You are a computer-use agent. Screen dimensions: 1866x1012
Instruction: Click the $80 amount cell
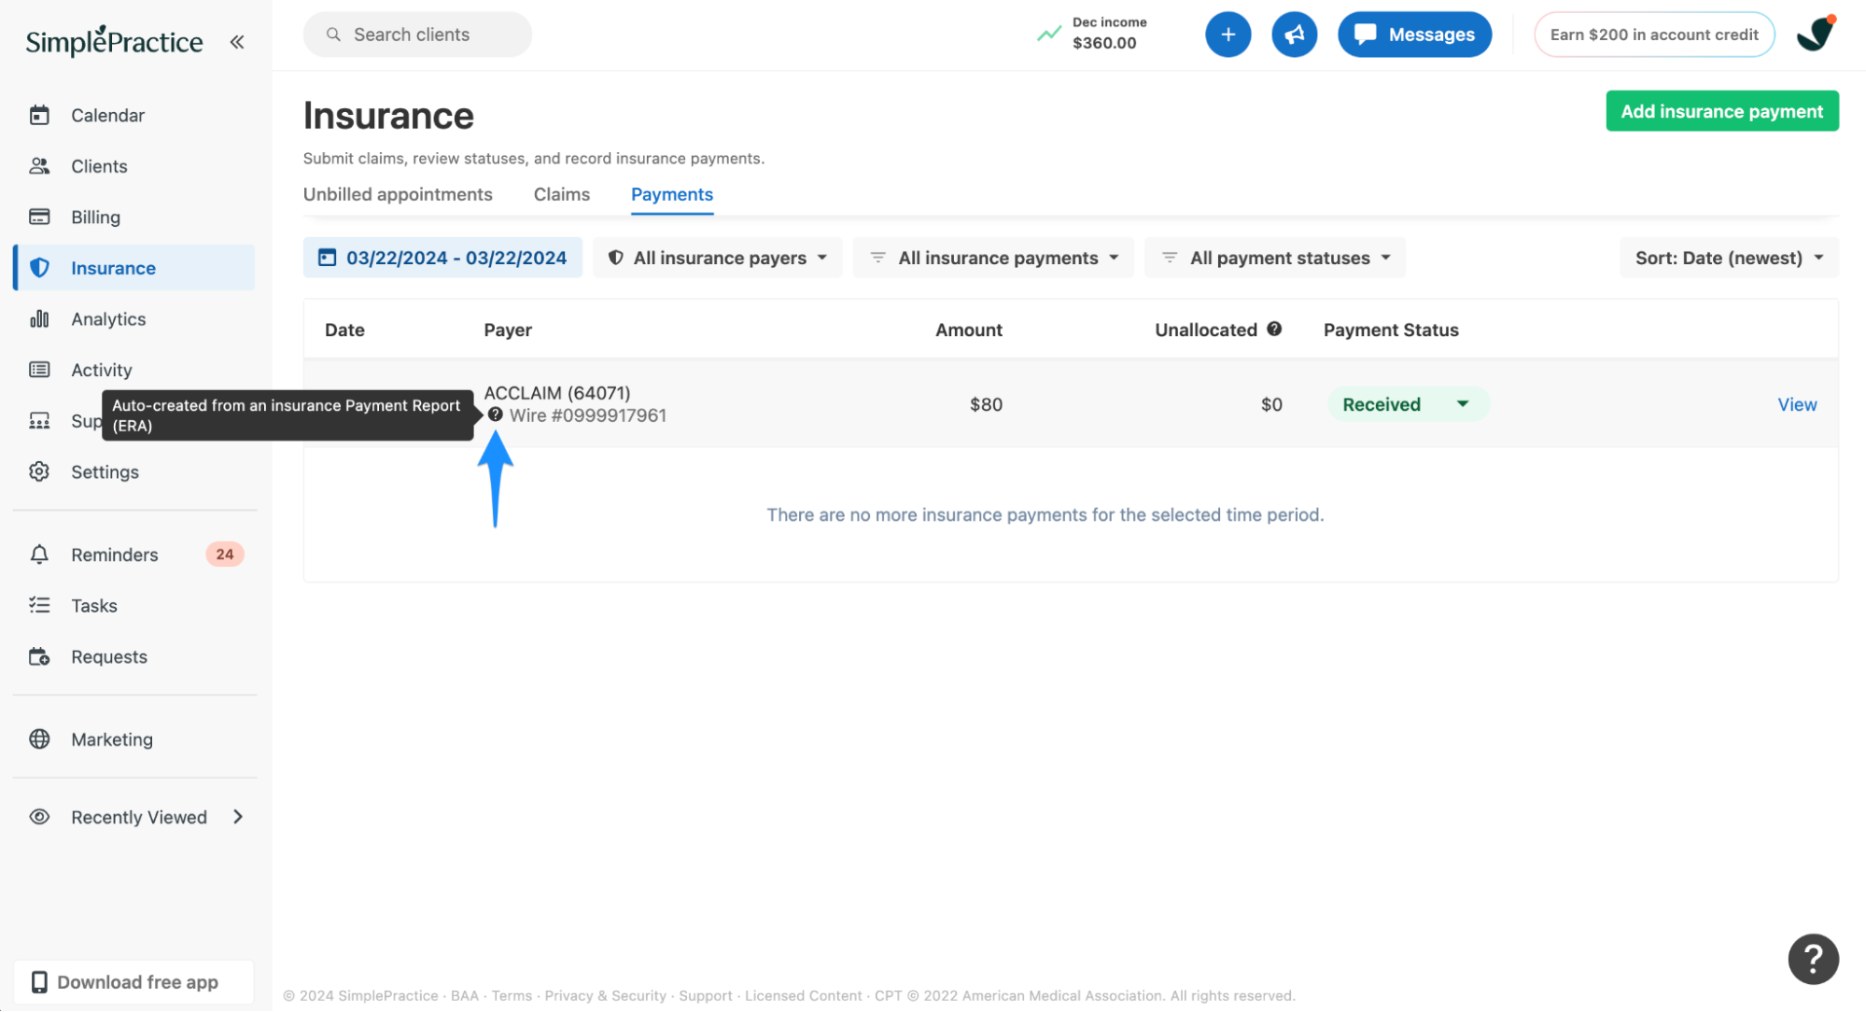(986, 404)
